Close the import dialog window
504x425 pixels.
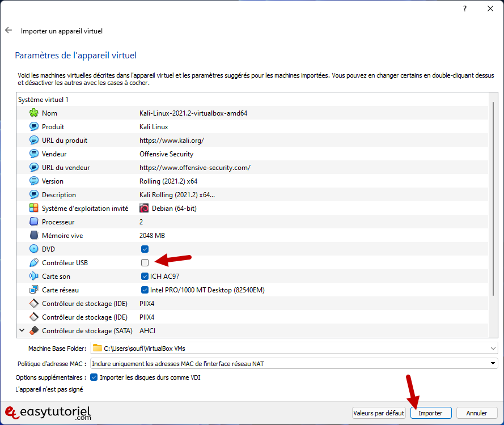click(490, 8)
